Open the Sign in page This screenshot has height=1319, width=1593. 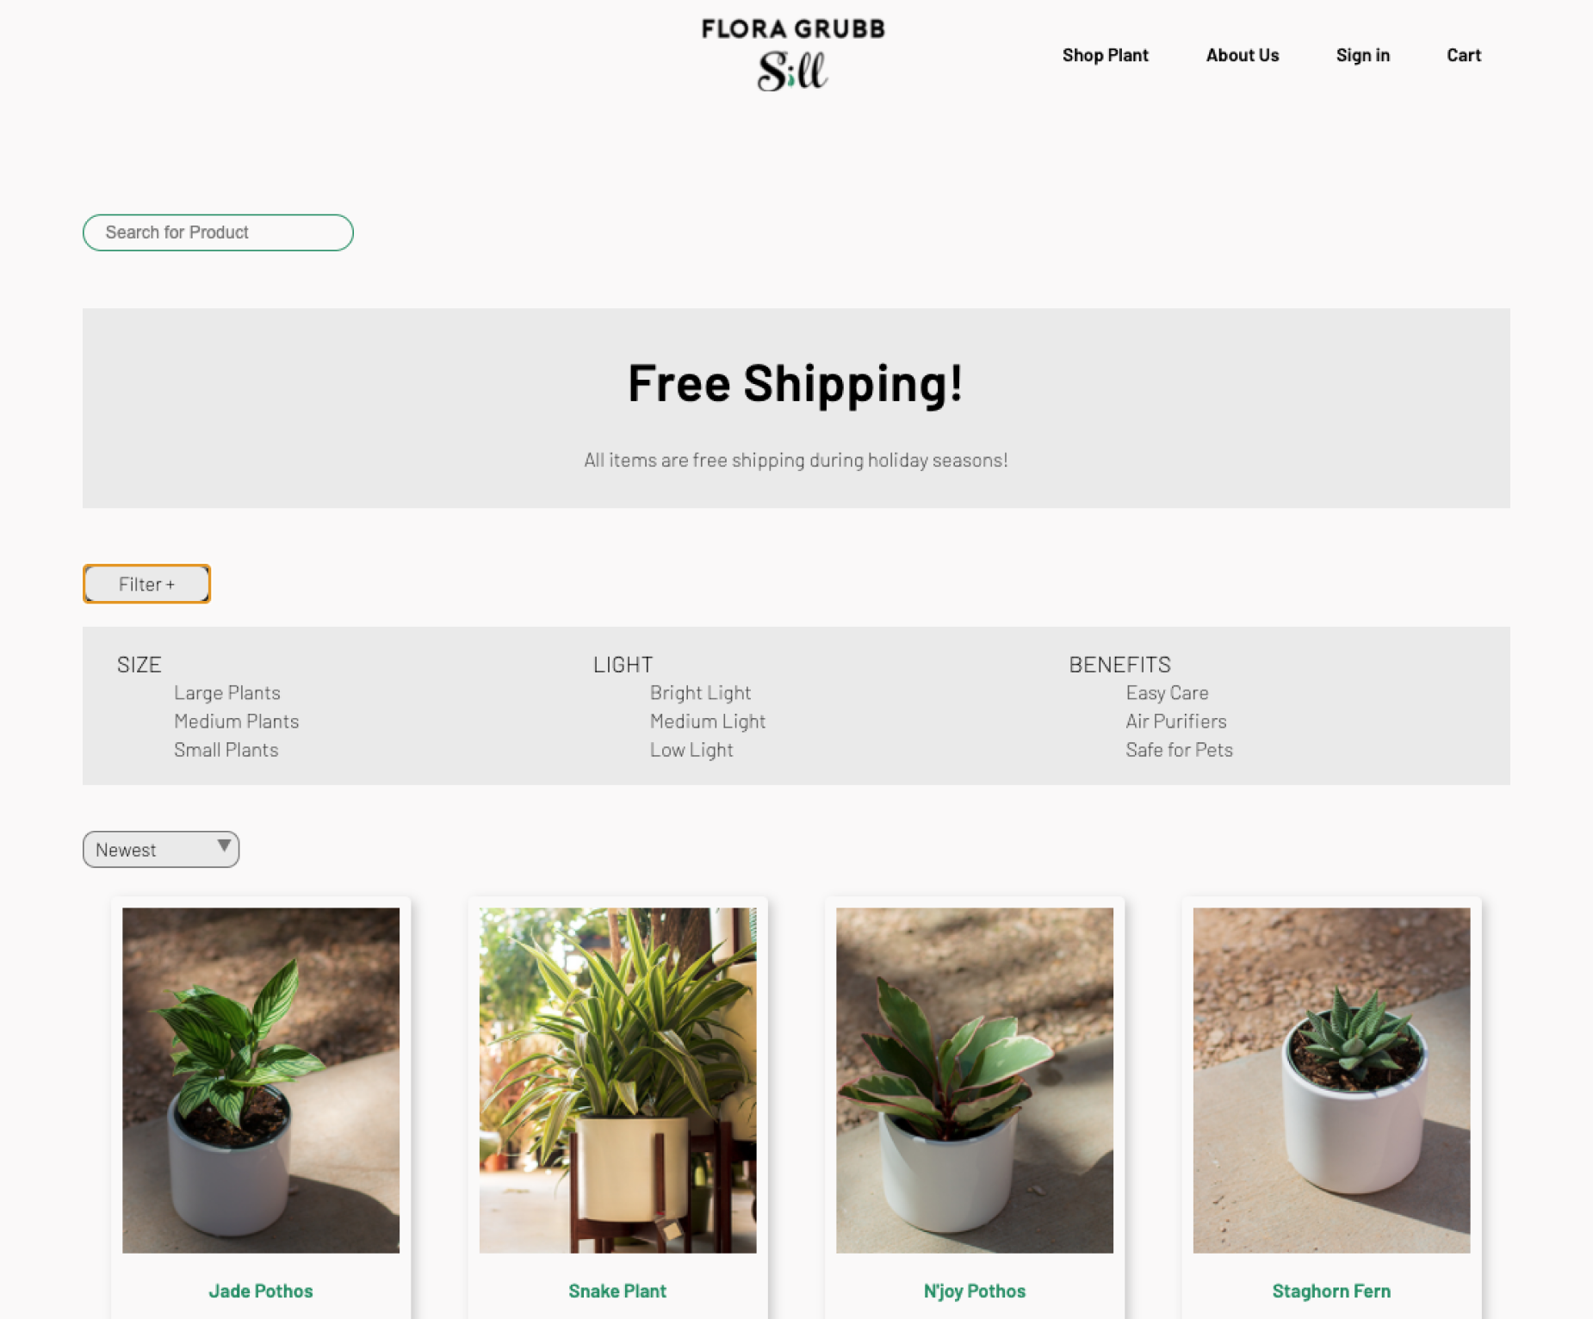1362,55
